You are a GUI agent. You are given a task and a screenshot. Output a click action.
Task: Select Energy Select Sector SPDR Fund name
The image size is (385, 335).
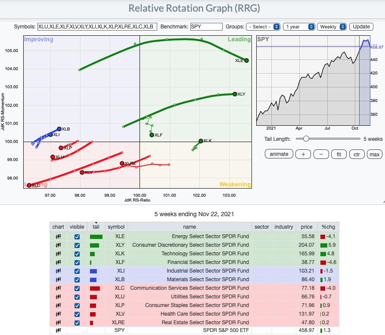pyautogui.click(x=211, y=236)
